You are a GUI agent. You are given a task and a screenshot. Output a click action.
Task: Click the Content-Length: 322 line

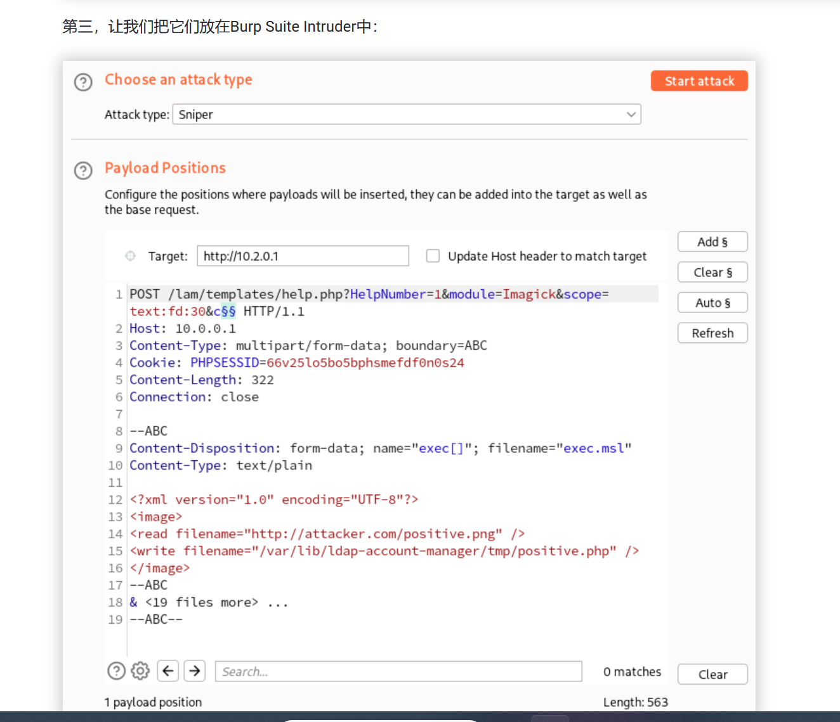point(202,380)
